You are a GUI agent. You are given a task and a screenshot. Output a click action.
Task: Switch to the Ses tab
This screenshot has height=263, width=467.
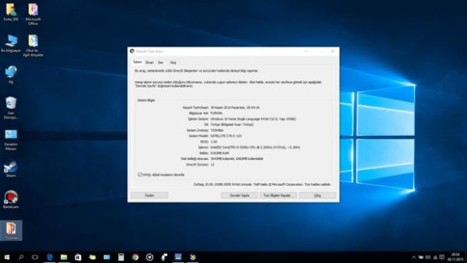(x=161, y=63)
